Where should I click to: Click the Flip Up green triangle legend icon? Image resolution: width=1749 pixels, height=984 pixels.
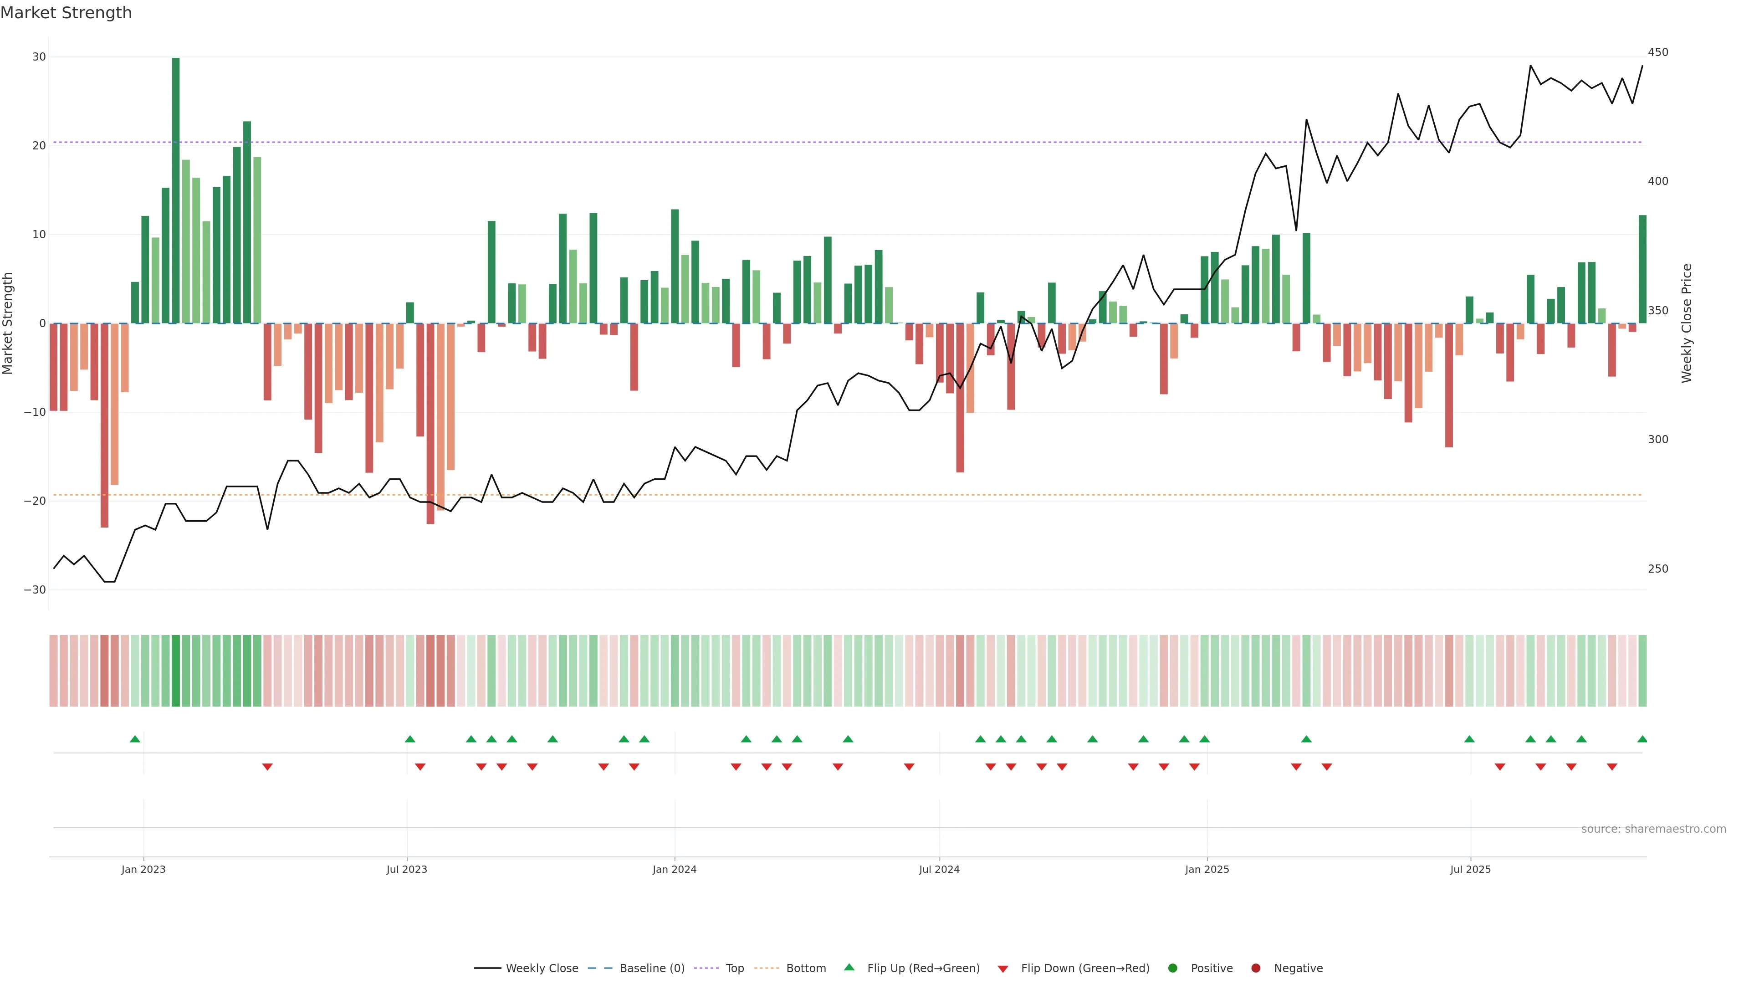pyautogui.click(x=849, y=967)
